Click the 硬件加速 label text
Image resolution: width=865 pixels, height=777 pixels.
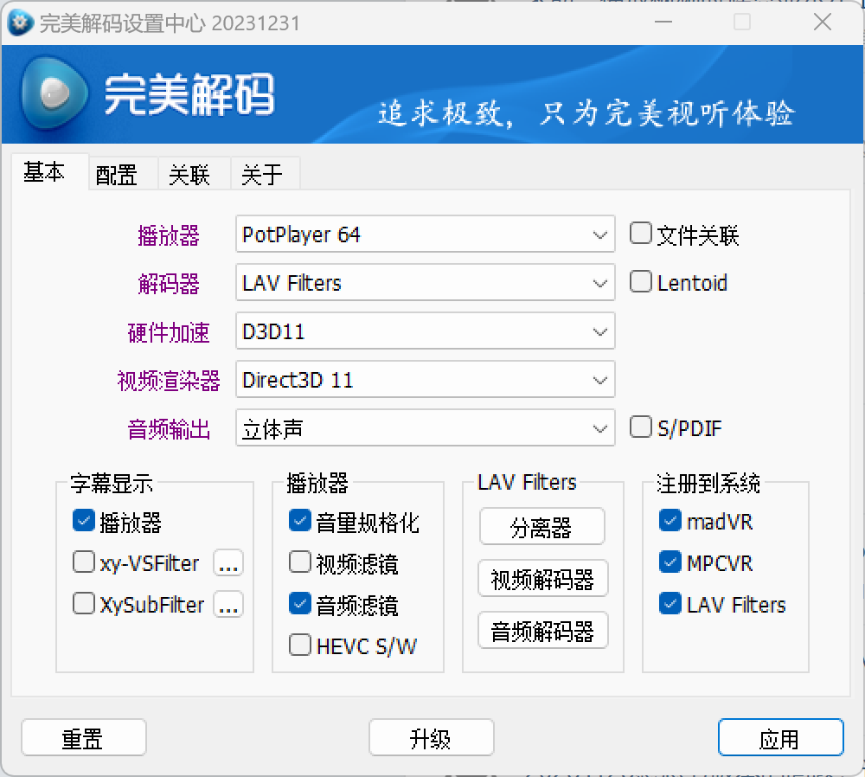click(x=169, y=333)
